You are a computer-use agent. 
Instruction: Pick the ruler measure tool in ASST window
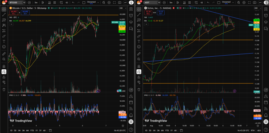pos(139,54)
